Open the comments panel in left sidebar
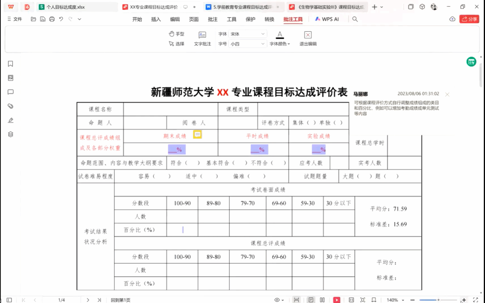 11,92
